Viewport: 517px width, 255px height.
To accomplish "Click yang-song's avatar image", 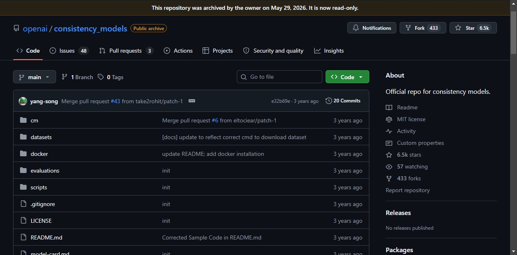I will coord(23,101).
